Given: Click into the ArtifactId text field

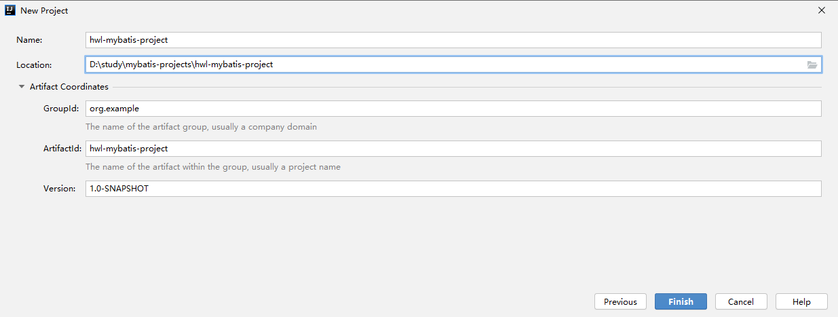Looking at the screenshot, I should pos(453,149).
